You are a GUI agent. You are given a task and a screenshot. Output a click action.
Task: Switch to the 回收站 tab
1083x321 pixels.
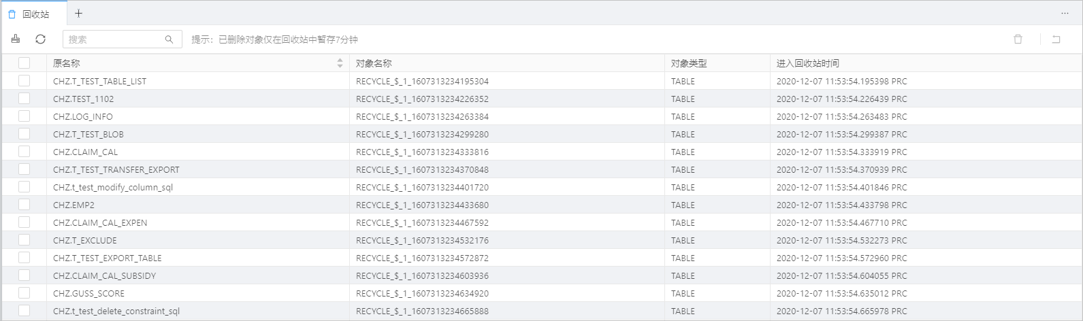coord(35,14)
